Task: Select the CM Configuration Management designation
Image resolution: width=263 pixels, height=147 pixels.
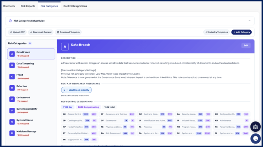Action: [232, 114]
